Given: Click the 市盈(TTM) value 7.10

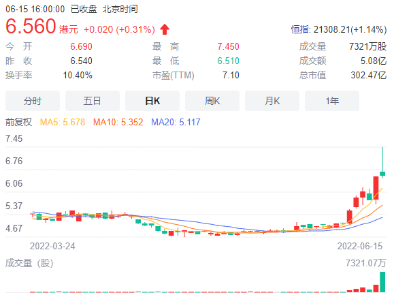Looking at the screenshot, I should [231, 75].
